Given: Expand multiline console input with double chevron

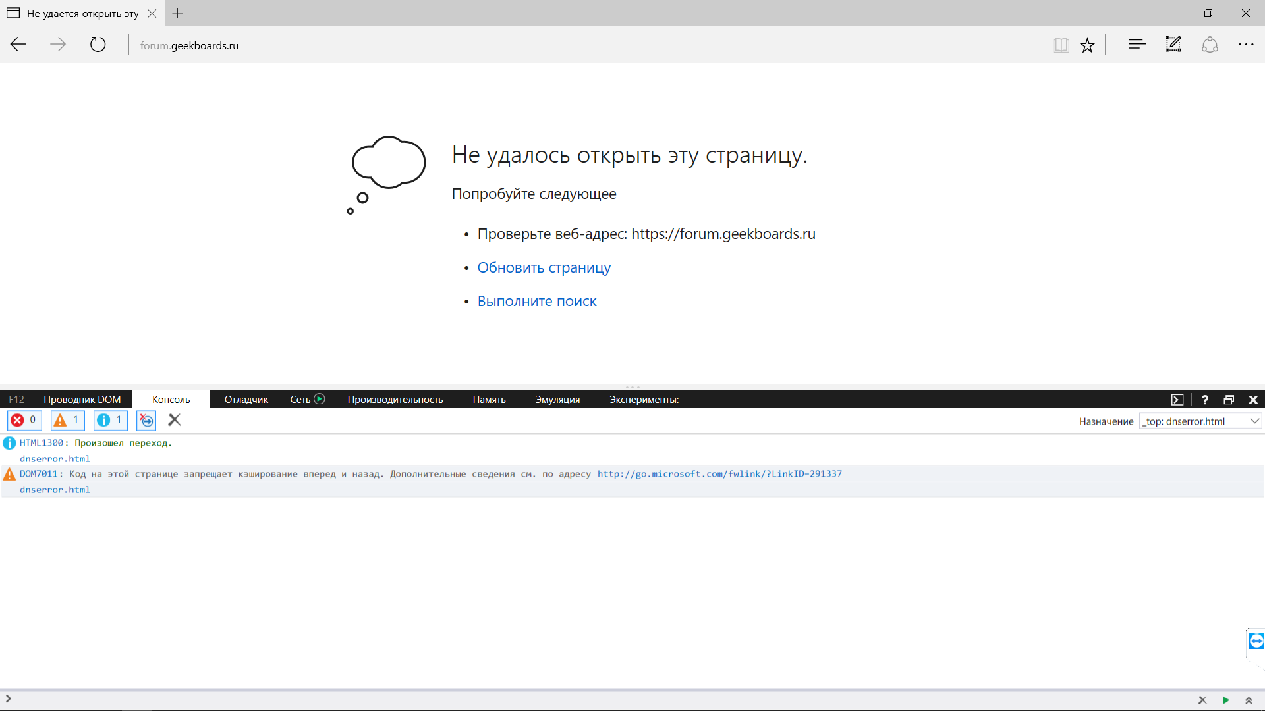Looking at the screenshot, I should coord(1249,700).
